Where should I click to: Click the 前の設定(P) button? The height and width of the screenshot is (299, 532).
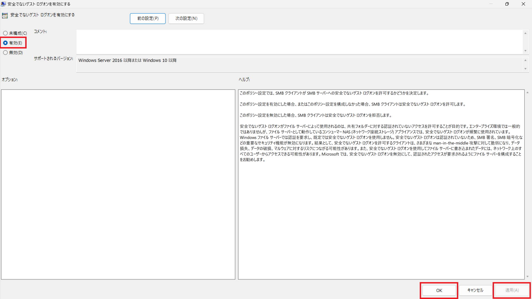click(x=148, y=19)
